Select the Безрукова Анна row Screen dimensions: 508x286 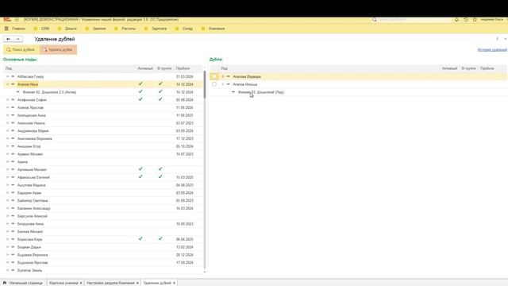click(x=103, y=224)
